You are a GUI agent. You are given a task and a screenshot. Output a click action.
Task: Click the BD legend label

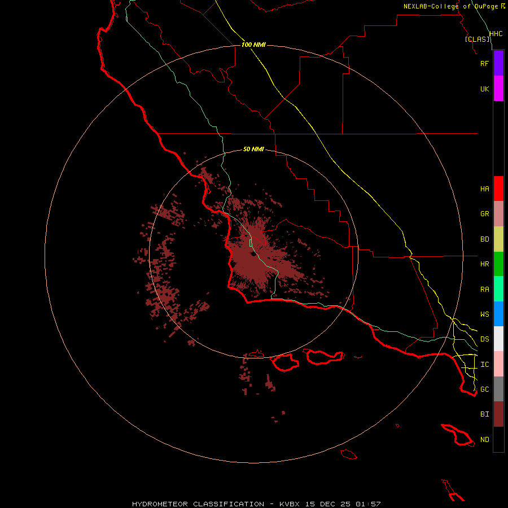click(484, 239)
